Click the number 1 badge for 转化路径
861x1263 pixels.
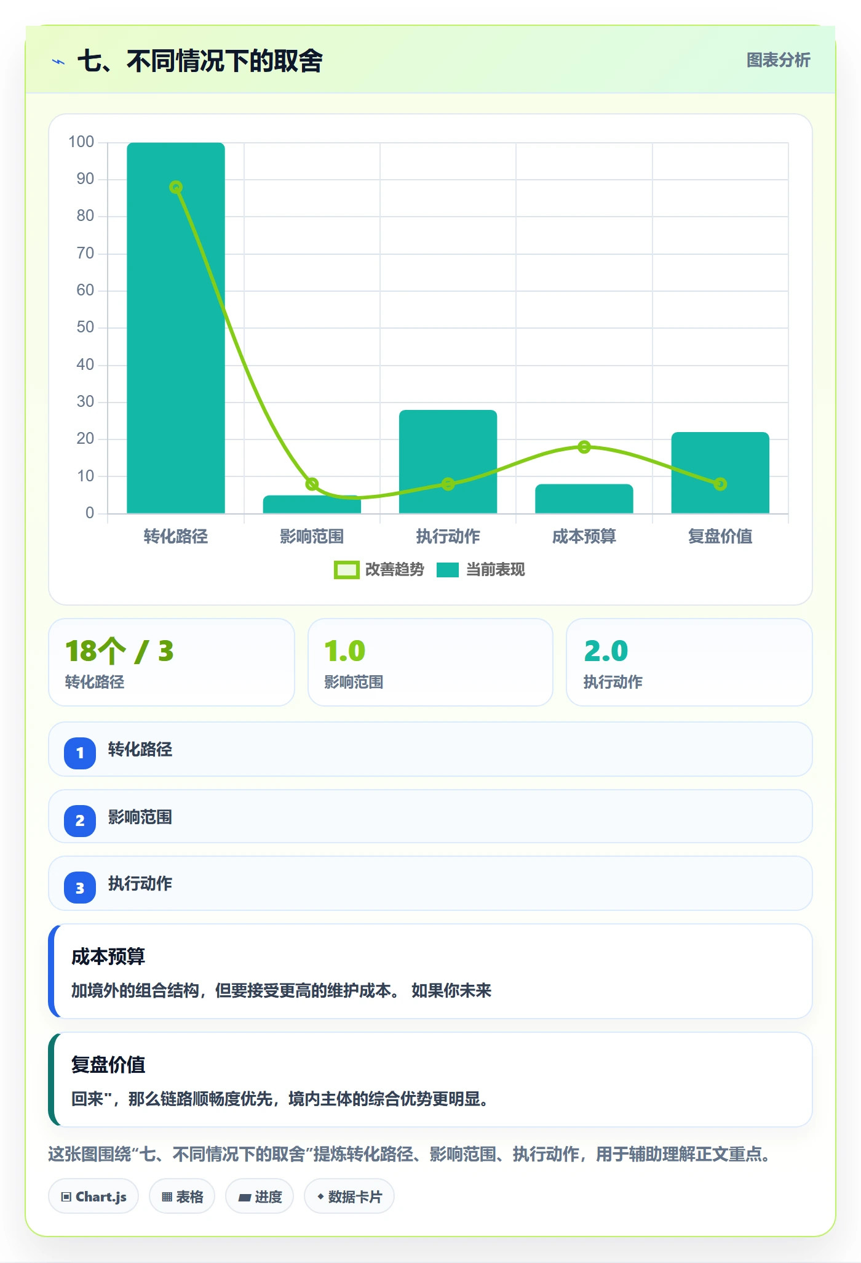[x=80, y=753]
